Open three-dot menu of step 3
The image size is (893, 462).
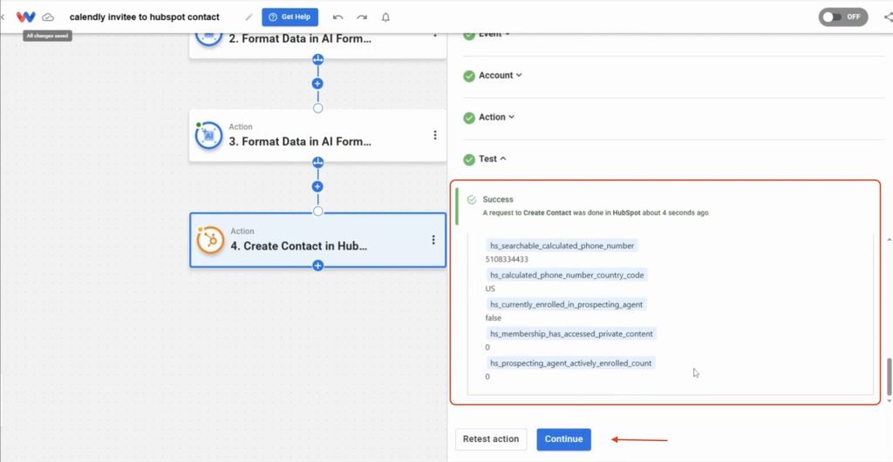(435, 135)
